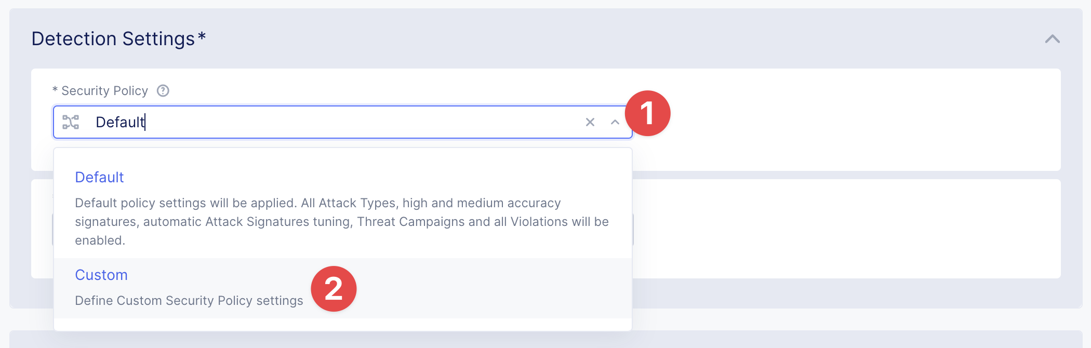Viewport: 1091px width, 348px height.
Task: Click the asterisk beside Detection Settings title
Action: click(x=202, y=36)
